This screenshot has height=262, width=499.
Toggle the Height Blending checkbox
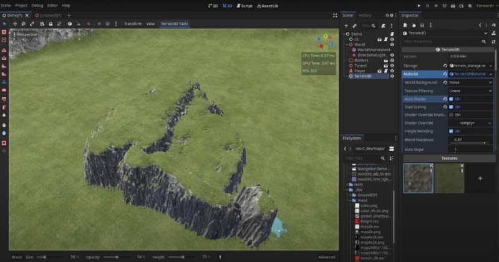tap(451, 131)
